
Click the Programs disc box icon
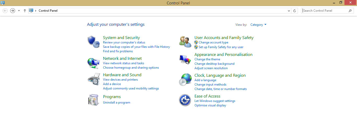click(x=94, y=100)
